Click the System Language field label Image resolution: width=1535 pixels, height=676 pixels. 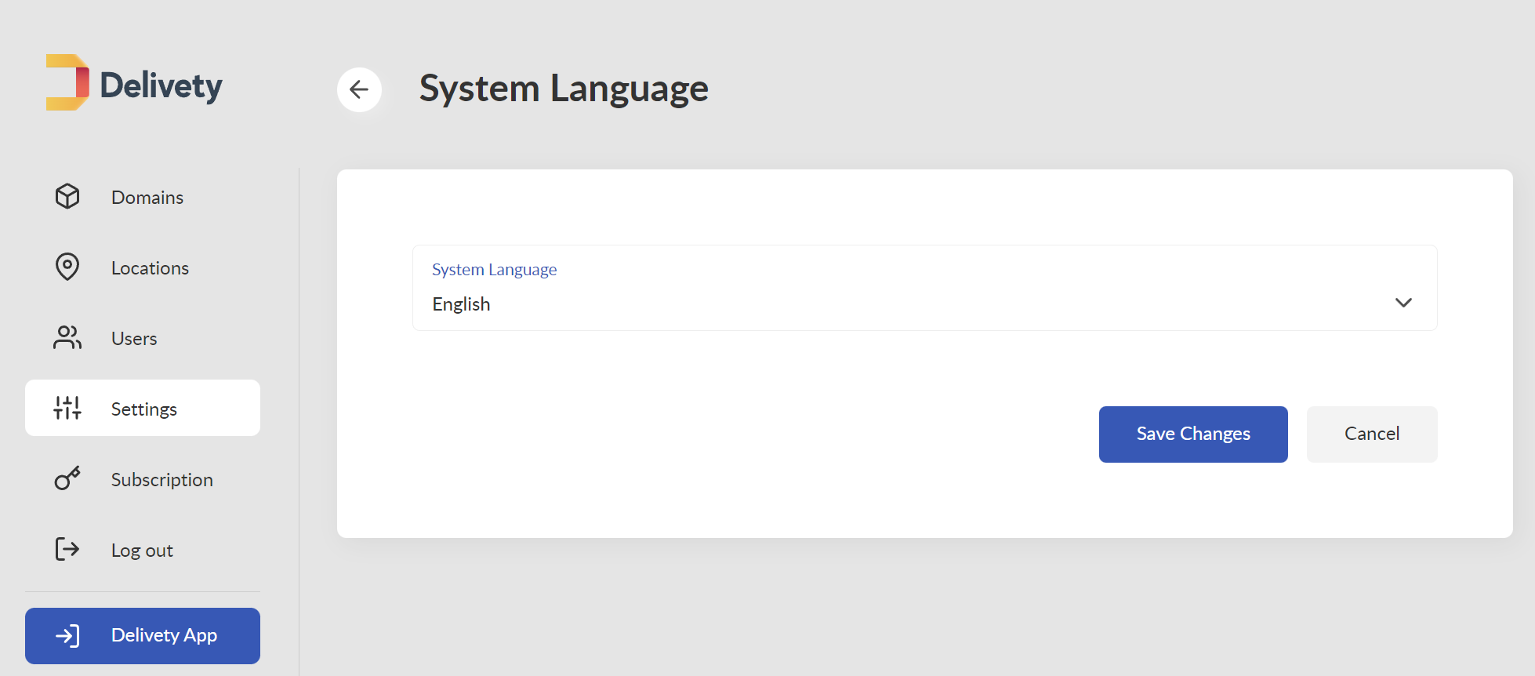coord(495,270)
